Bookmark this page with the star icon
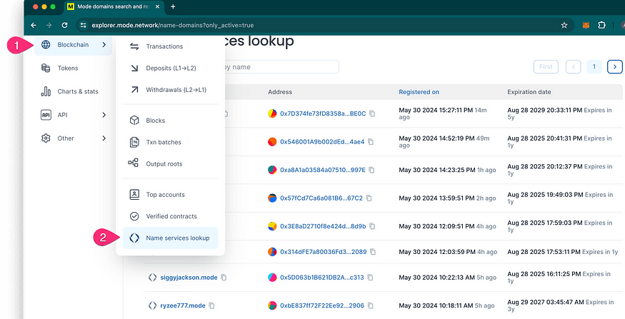This screenshot has height=319, width=625. (x=564, y=25)
